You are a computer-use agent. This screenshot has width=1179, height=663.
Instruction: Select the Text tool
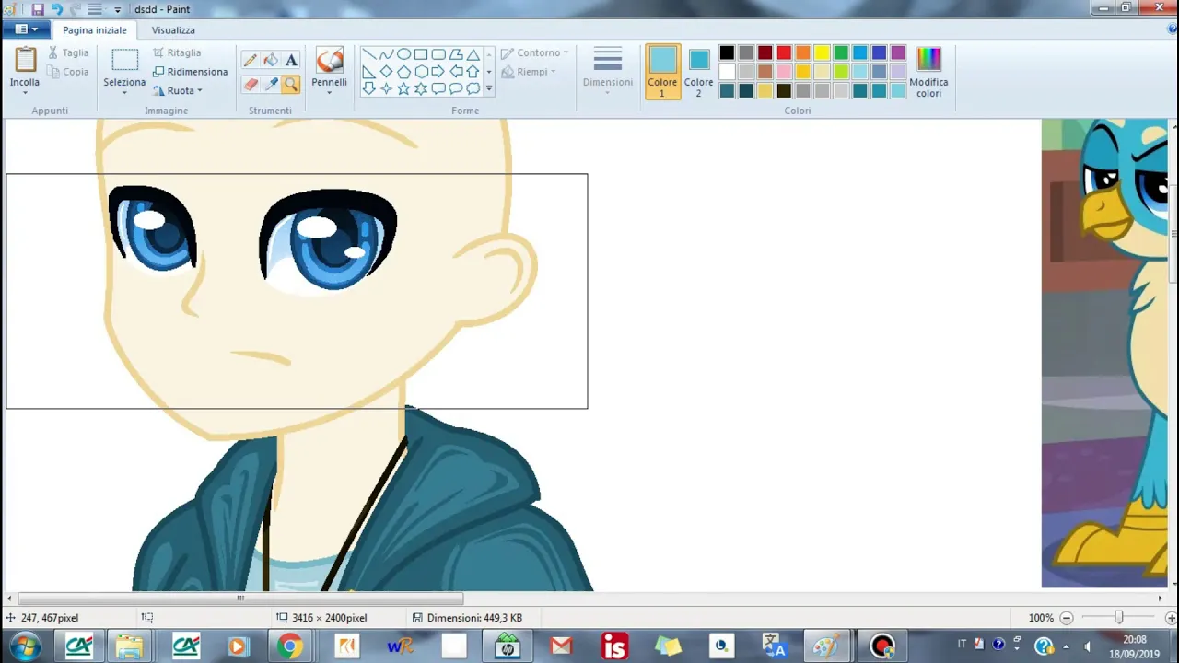291,60
